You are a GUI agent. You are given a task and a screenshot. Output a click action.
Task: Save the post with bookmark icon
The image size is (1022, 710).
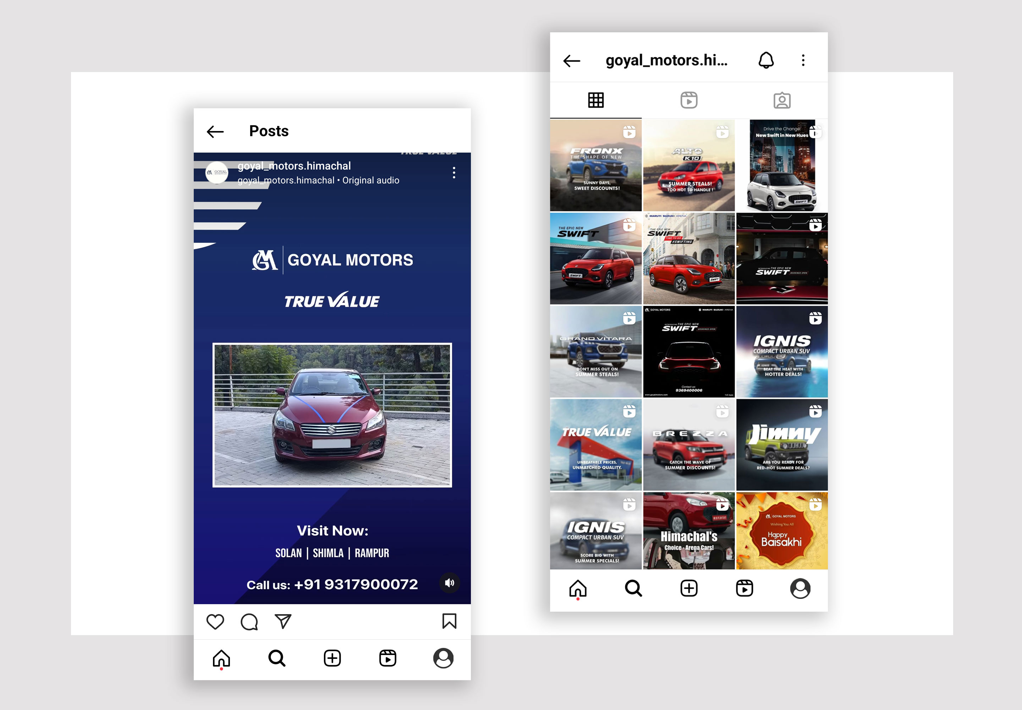pos(449,621)
